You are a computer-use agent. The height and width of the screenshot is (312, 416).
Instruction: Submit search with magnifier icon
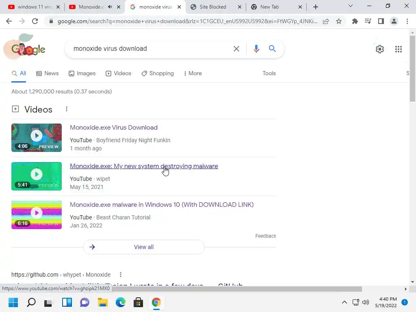click(272, 49)
